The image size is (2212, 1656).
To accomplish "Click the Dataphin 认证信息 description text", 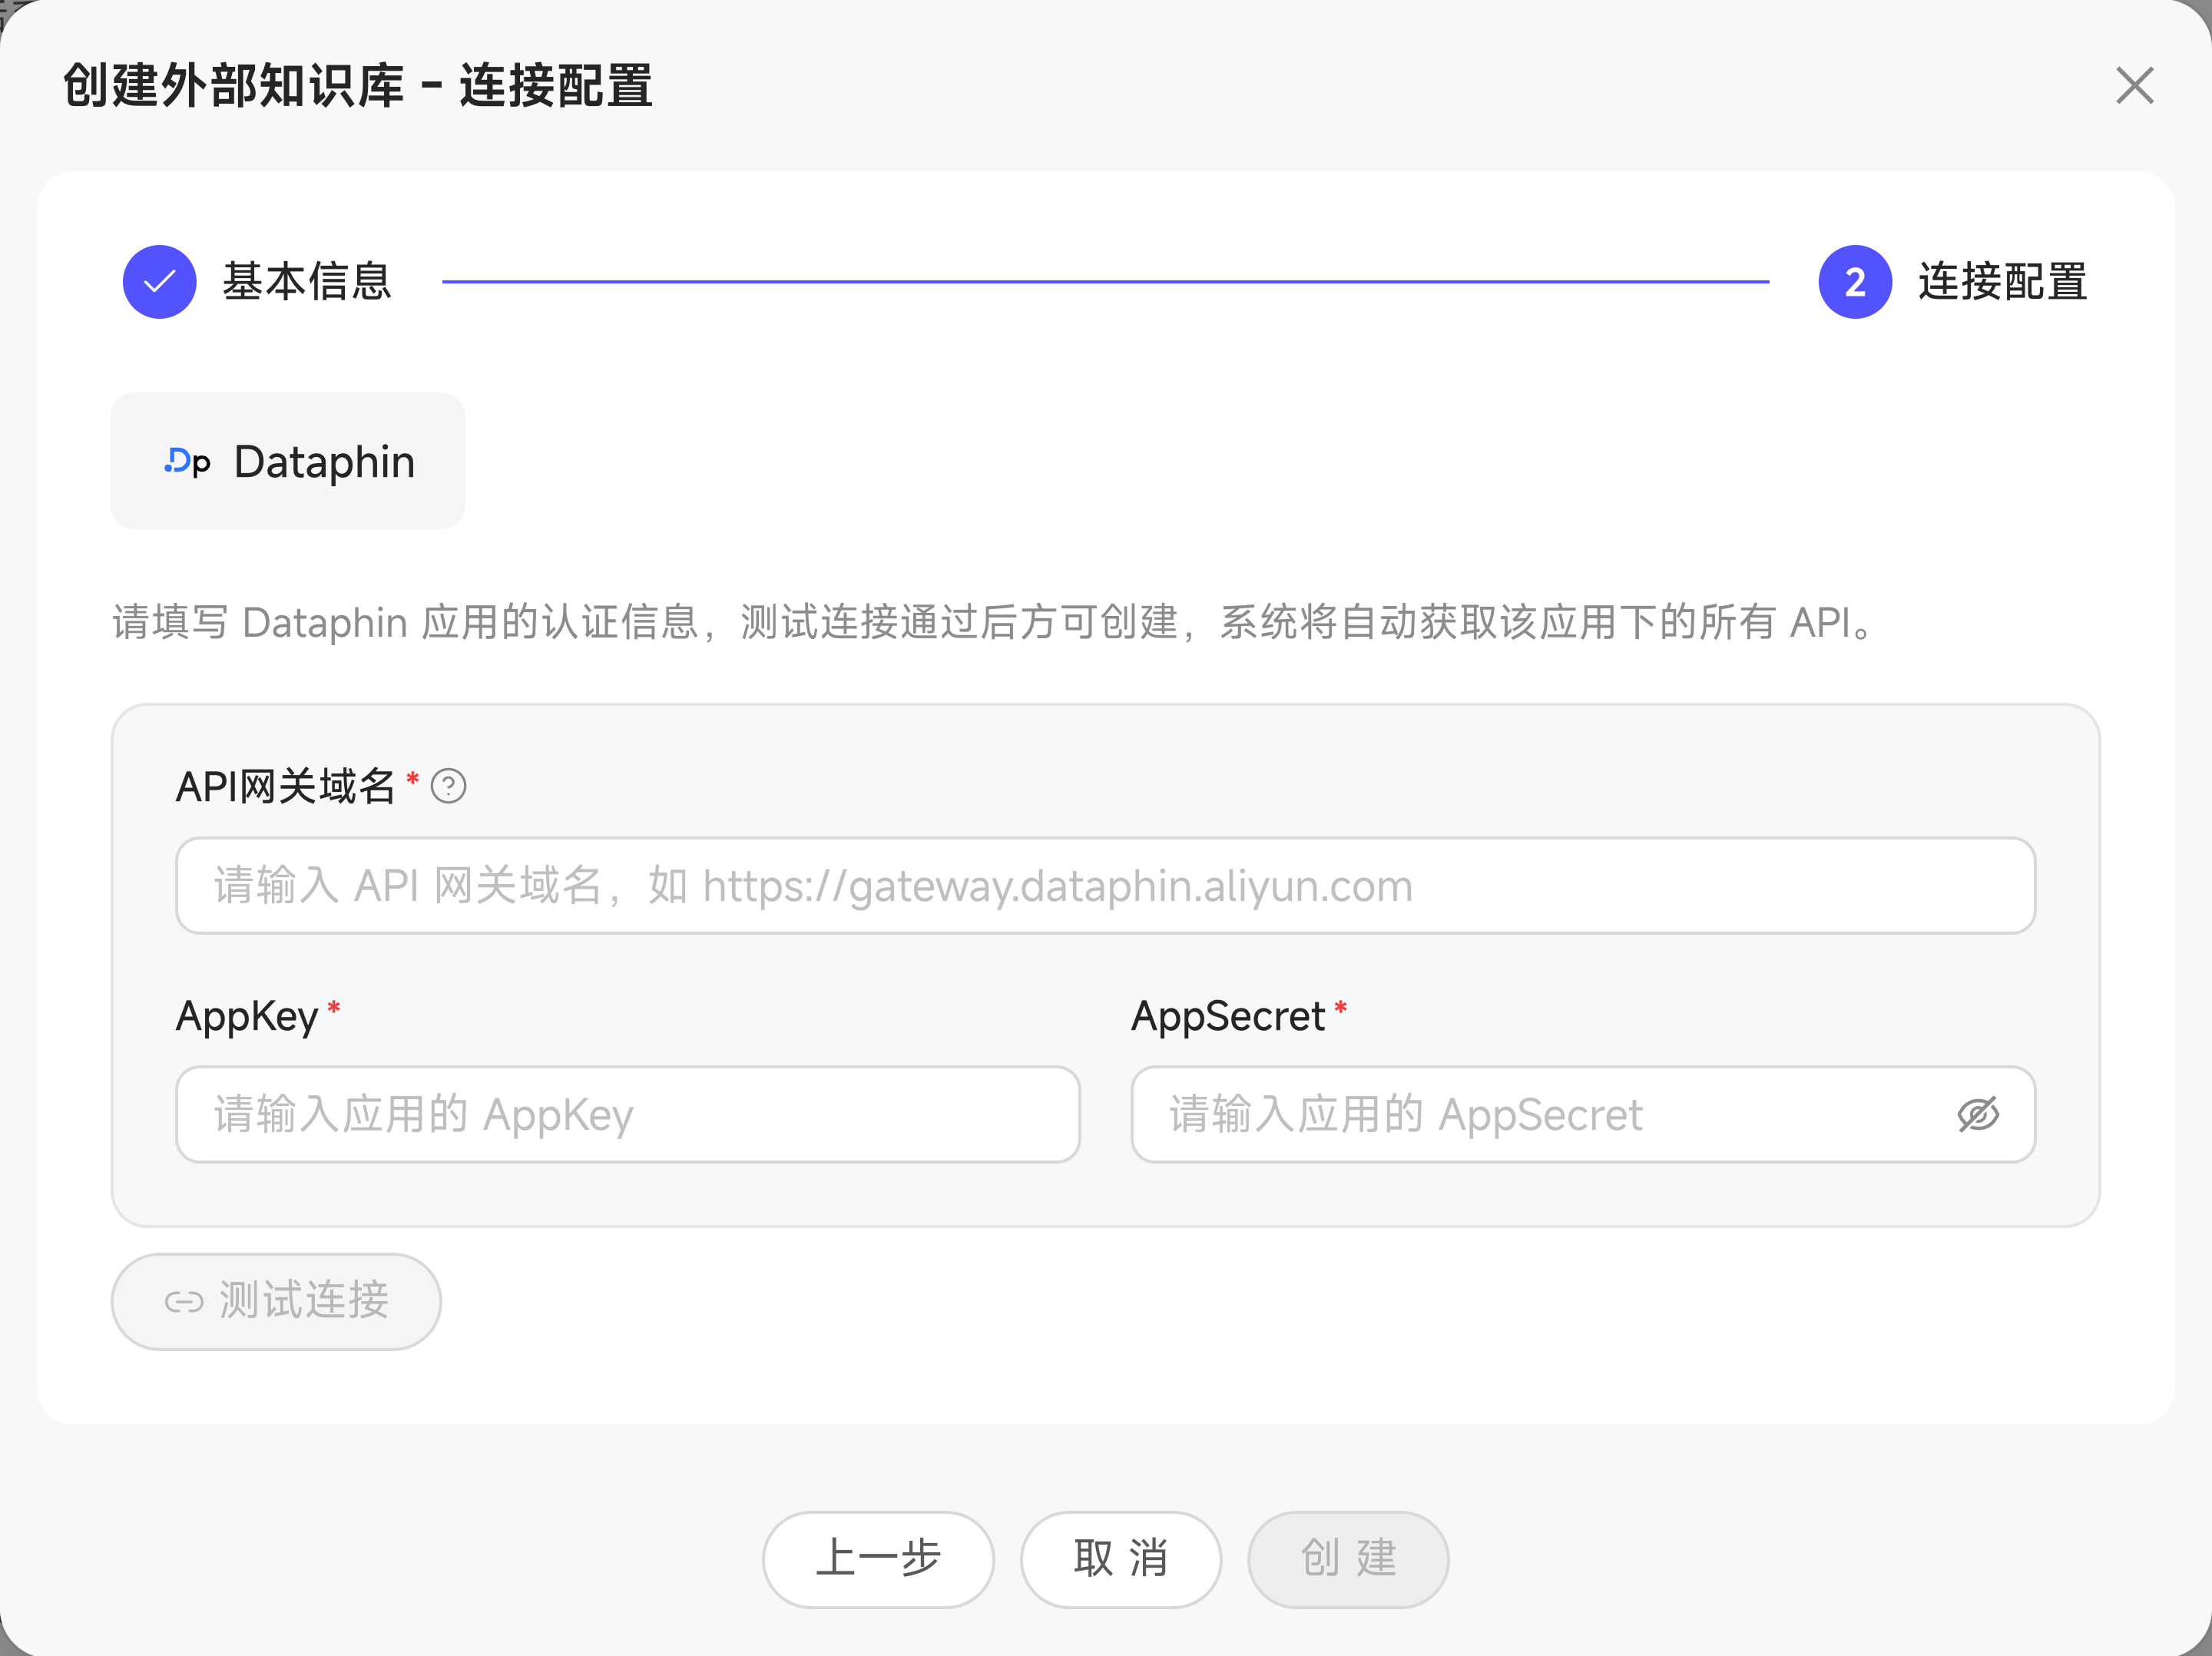I will 993,622.
